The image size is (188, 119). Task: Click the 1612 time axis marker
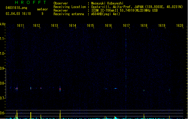point(36,26)
